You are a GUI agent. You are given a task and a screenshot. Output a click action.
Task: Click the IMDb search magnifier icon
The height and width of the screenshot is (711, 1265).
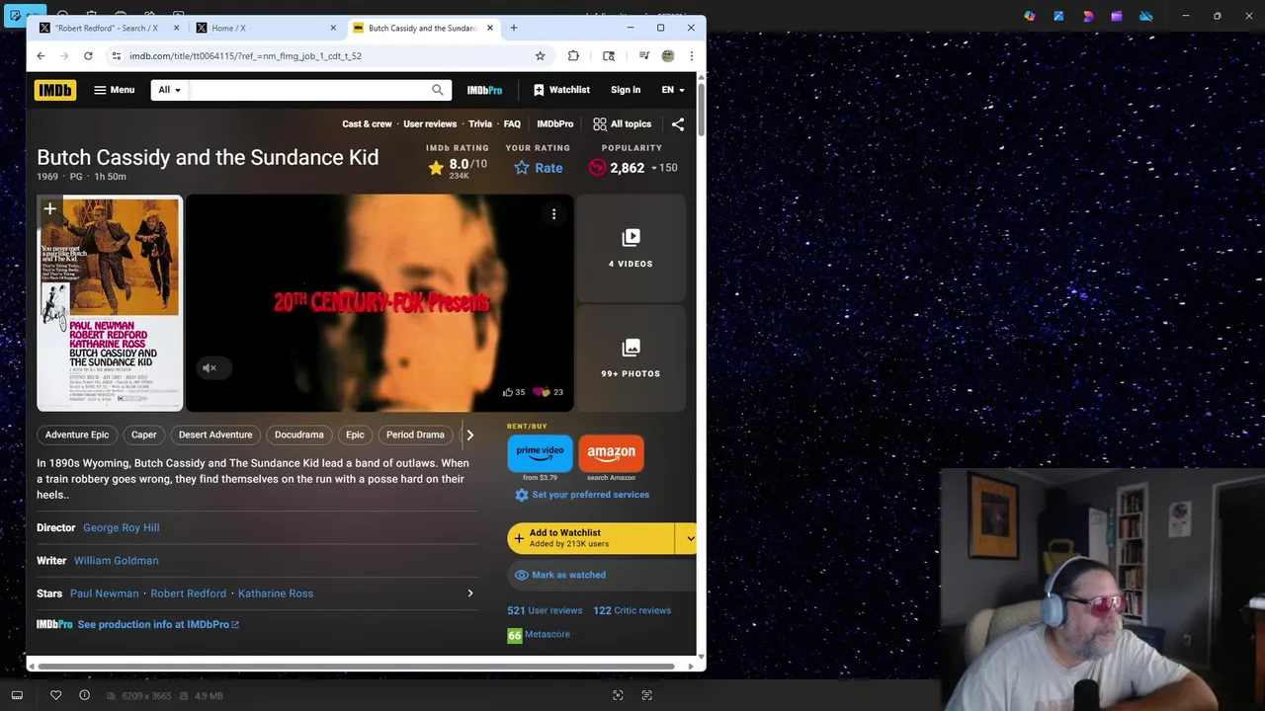coord(438,90)
